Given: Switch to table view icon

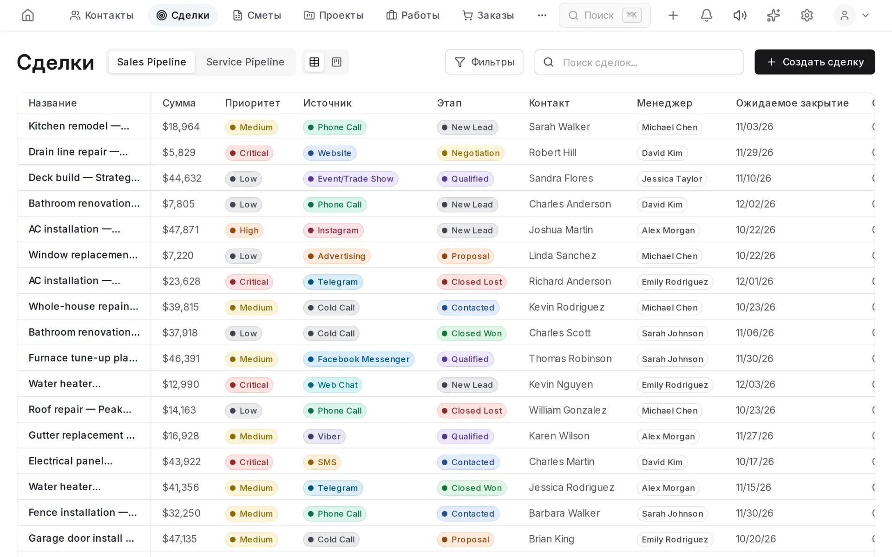Looking at the screenshot, I should tap(314, 62).
